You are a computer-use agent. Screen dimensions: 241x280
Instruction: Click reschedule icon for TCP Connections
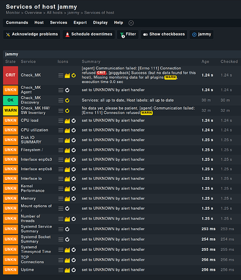point(74,260)
